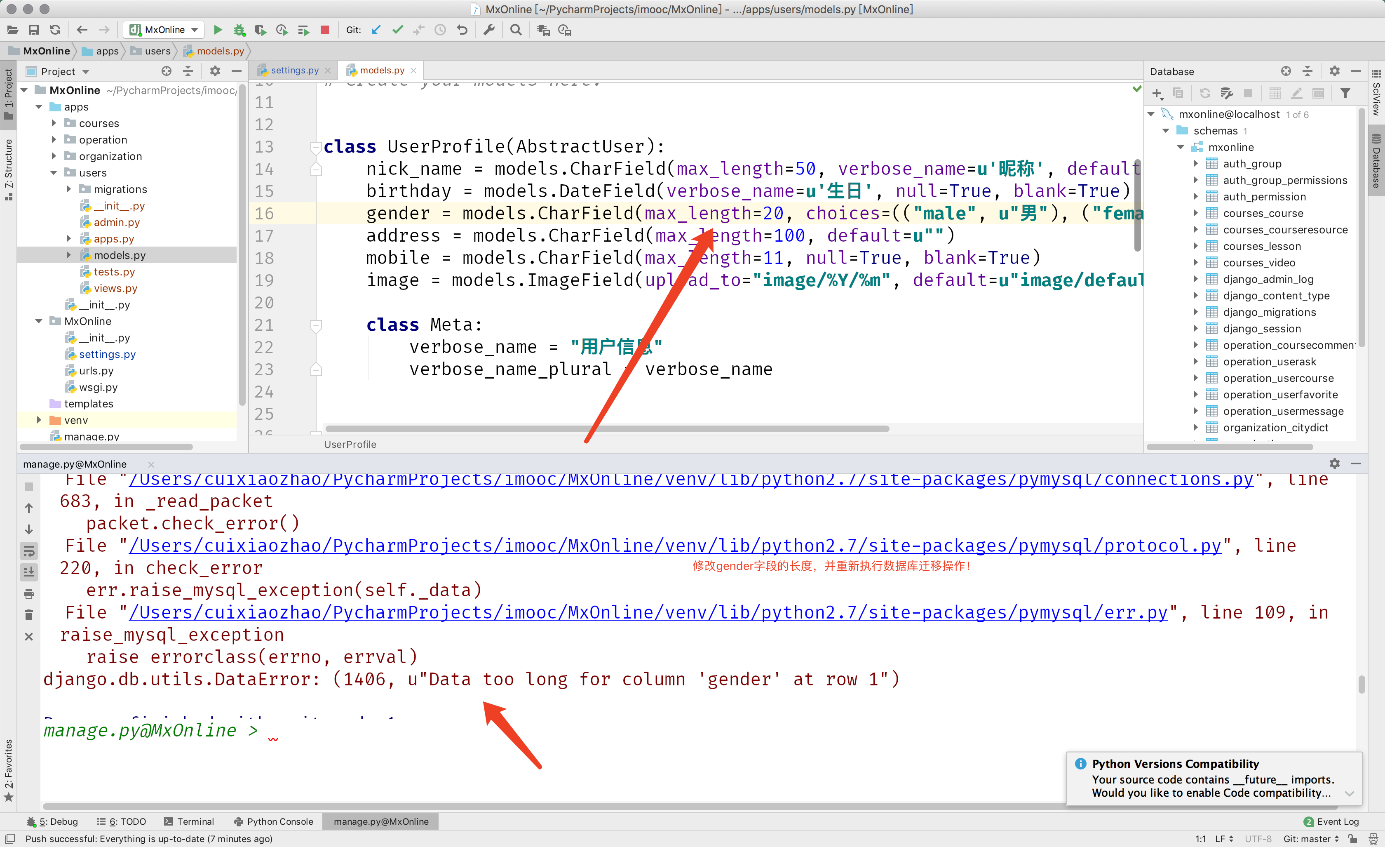Toggle scroll to end in console

click(29, 572)
